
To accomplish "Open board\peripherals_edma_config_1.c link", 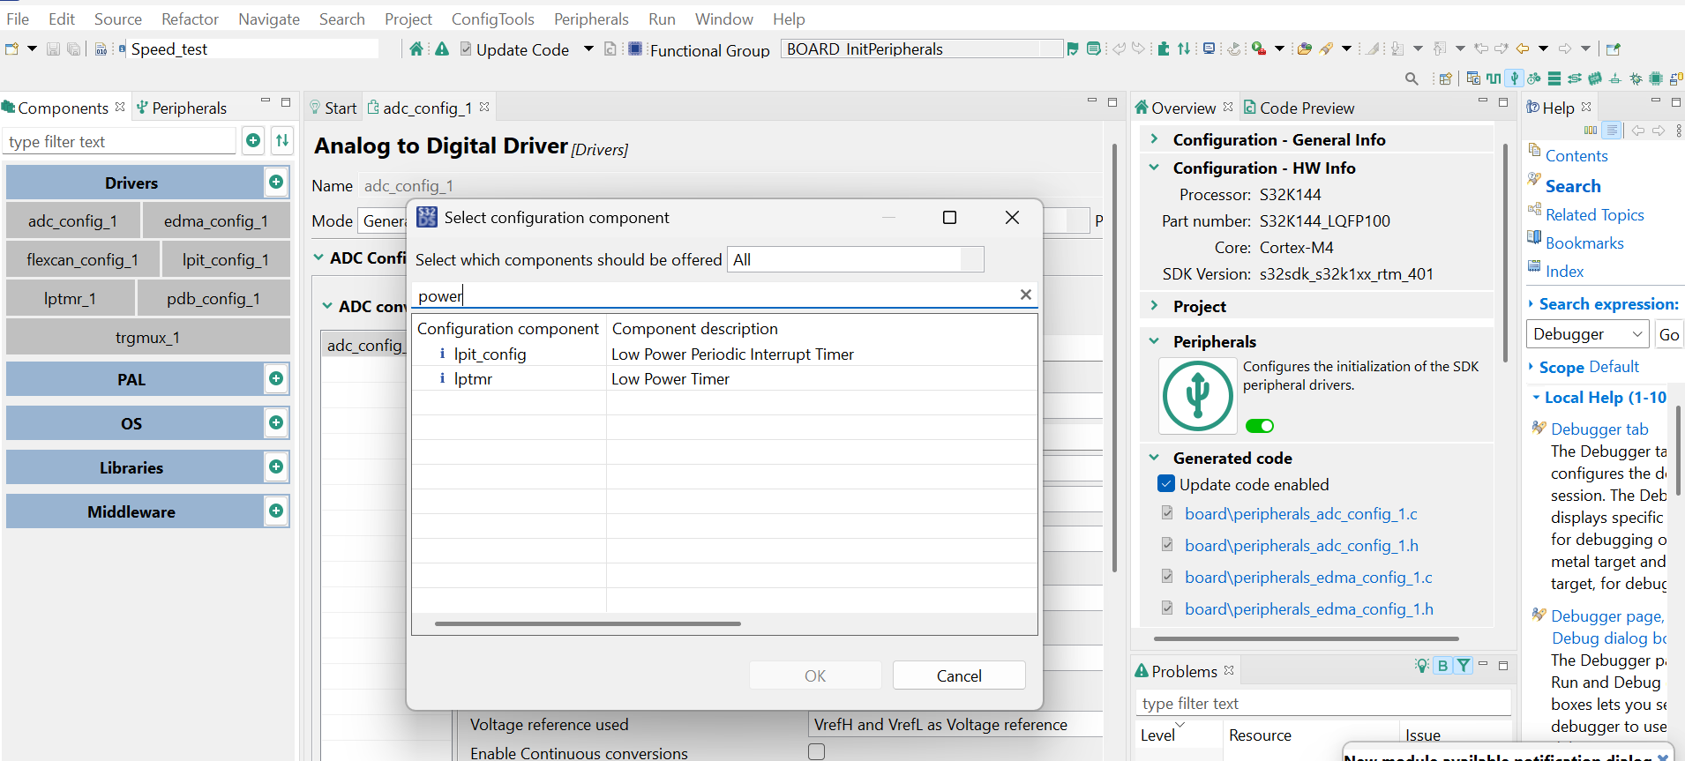I will tap(1308, 577).
